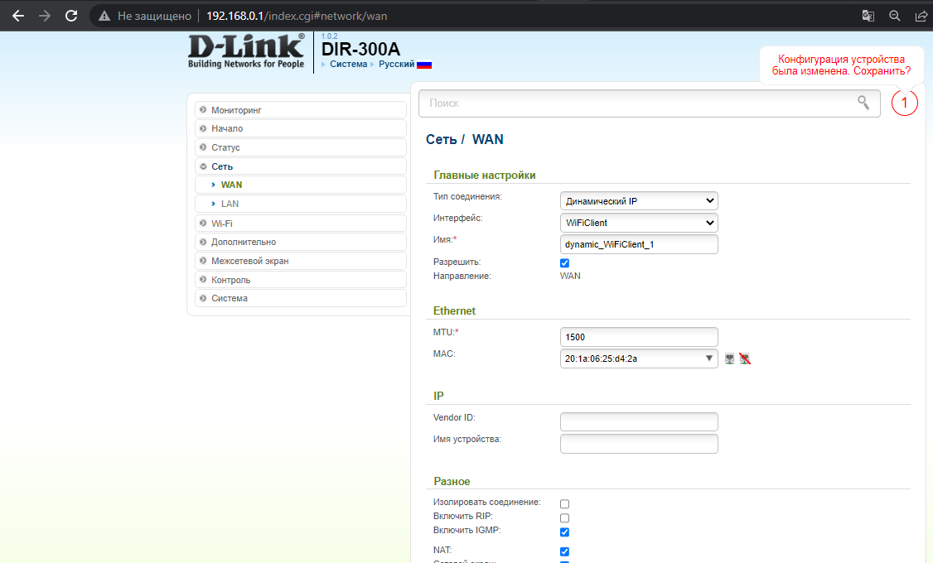Open the Система header dropdown menu
The height and width of the screenshot is (563, 933).
pos(349,65)
